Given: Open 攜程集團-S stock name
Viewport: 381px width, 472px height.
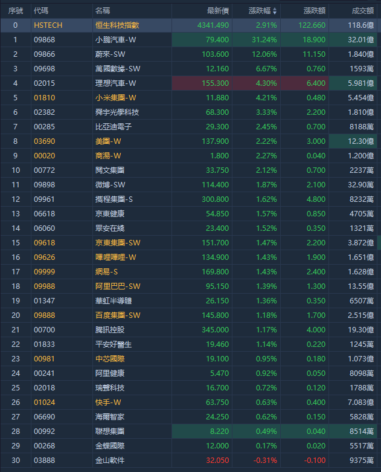Looking at the screenshot, I should (x=114, y=199).
